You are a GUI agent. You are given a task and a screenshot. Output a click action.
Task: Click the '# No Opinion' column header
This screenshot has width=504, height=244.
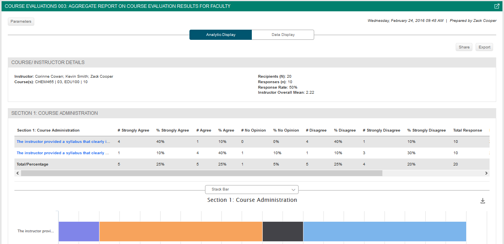coord(253,130)
